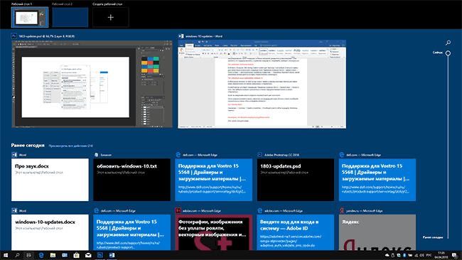Click the Bluetooth tray icon
Image resolution: width=462 pixels, height=260 pixels.
(x=404, y=255)
